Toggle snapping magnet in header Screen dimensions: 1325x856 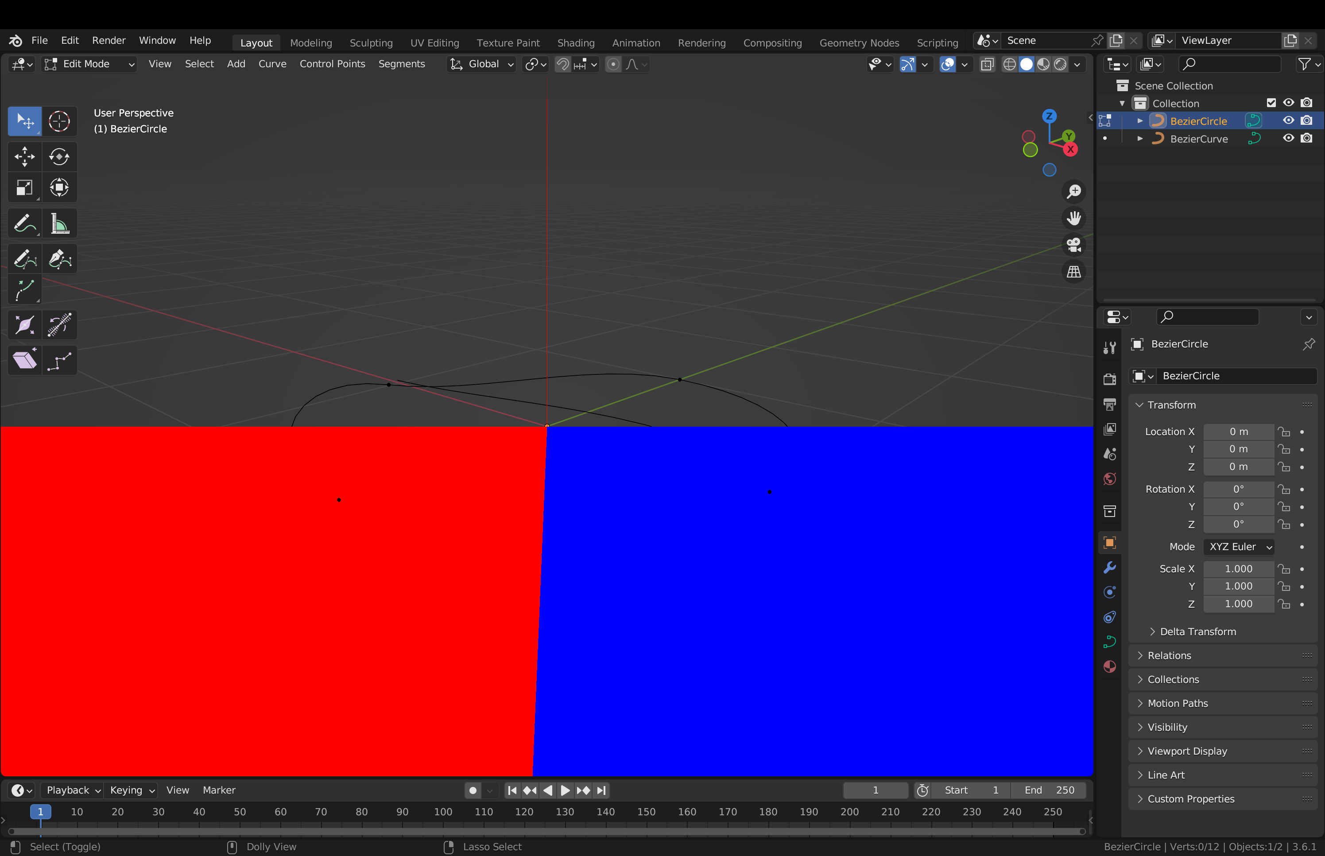coord(563,65)
